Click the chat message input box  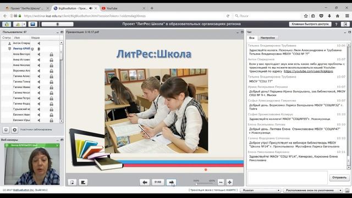point(287,178)
